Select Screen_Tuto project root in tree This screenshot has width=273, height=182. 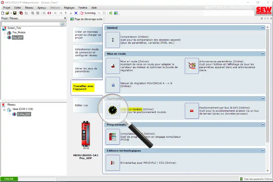[14, 28]
